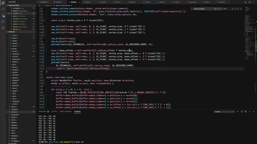Click the '1 of 2' match count text

(x=224, y=9)
